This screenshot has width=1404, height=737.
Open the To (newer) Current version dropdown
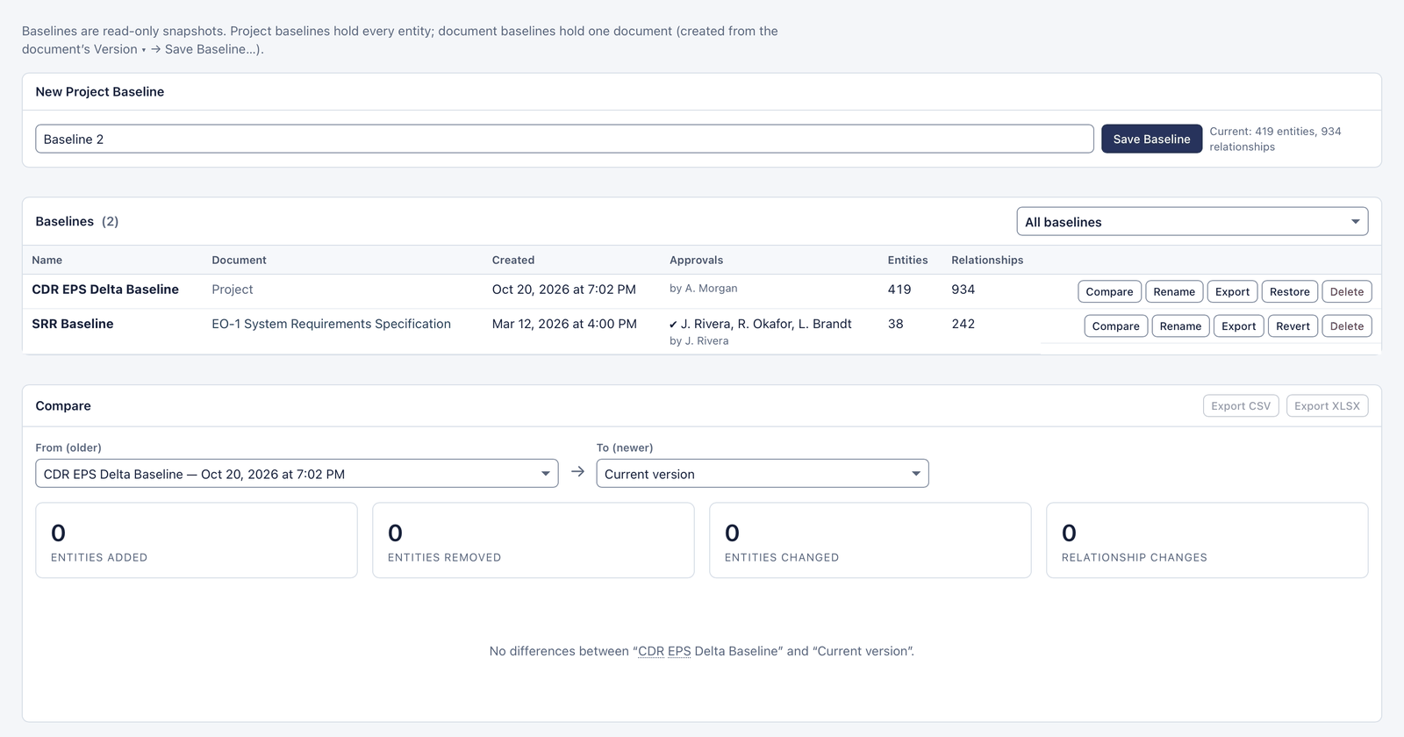(x=762, y=474)
